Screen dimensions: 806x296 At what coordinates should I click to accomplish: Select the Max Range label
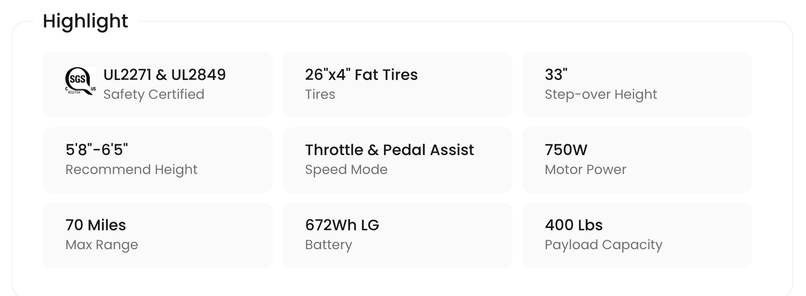pyautogui.click(x=101, y=245)
